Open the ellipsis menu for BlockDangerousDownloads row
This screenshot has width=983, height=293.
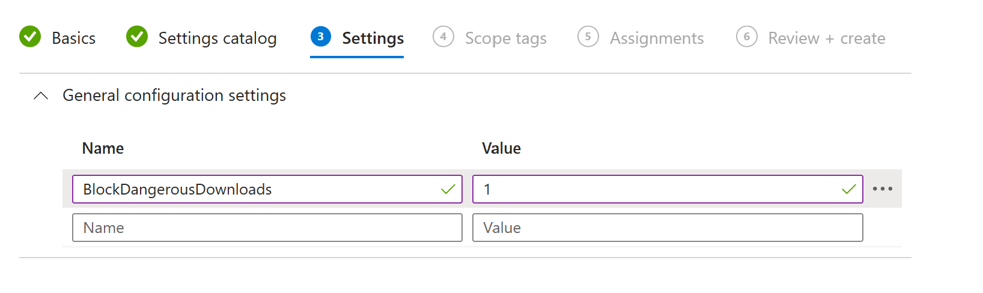click(x=882, y=189)
